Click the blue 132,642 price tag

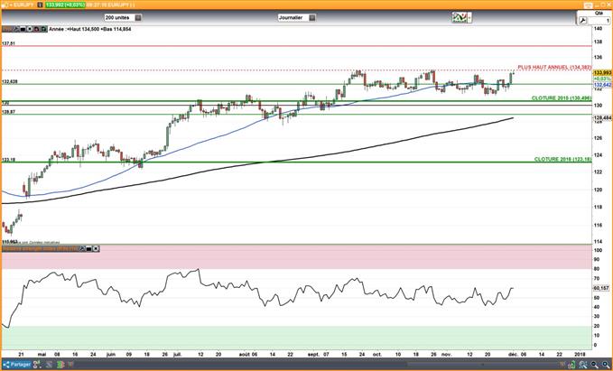click(x=602, y=85)
